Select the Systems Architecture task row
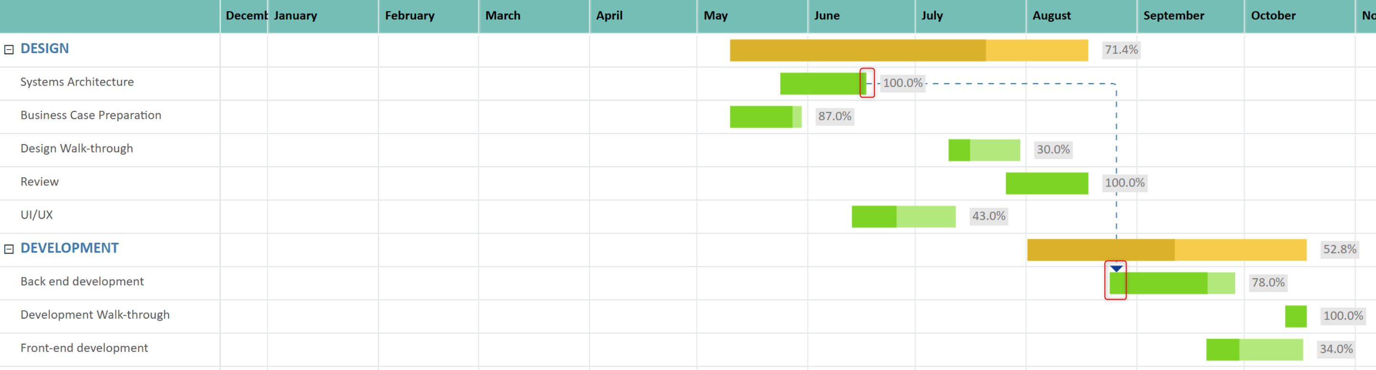Image resolution: width=1376 pixels, height=370 pixels. pyautogui.click(x=77, y=82)
